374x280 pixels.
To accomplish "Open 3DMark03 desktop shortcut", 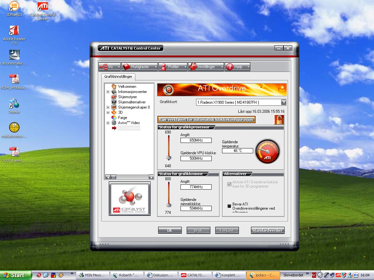I will [x=14, y=9].
